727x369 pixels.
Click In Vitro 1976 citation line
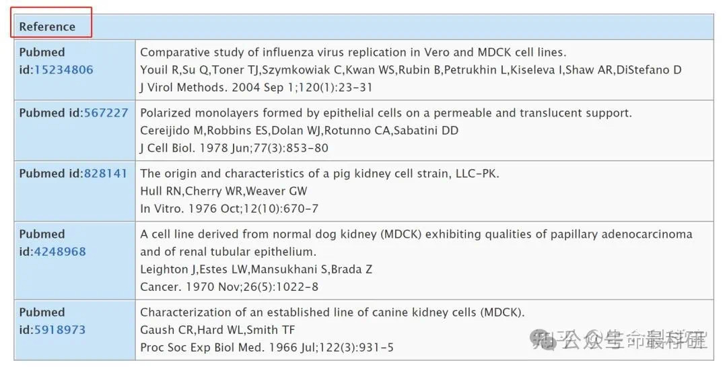(229, 209)
